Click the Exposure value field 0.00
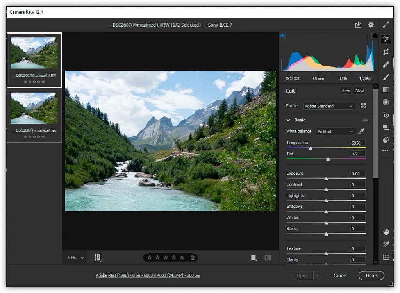 tap(358, 173)
